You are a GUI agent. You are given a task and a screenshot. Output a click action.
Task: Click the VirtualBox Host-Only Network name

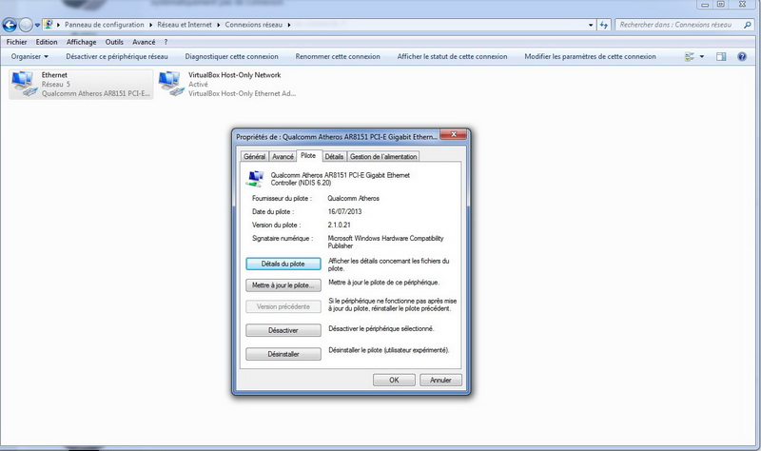click(234, 75)
